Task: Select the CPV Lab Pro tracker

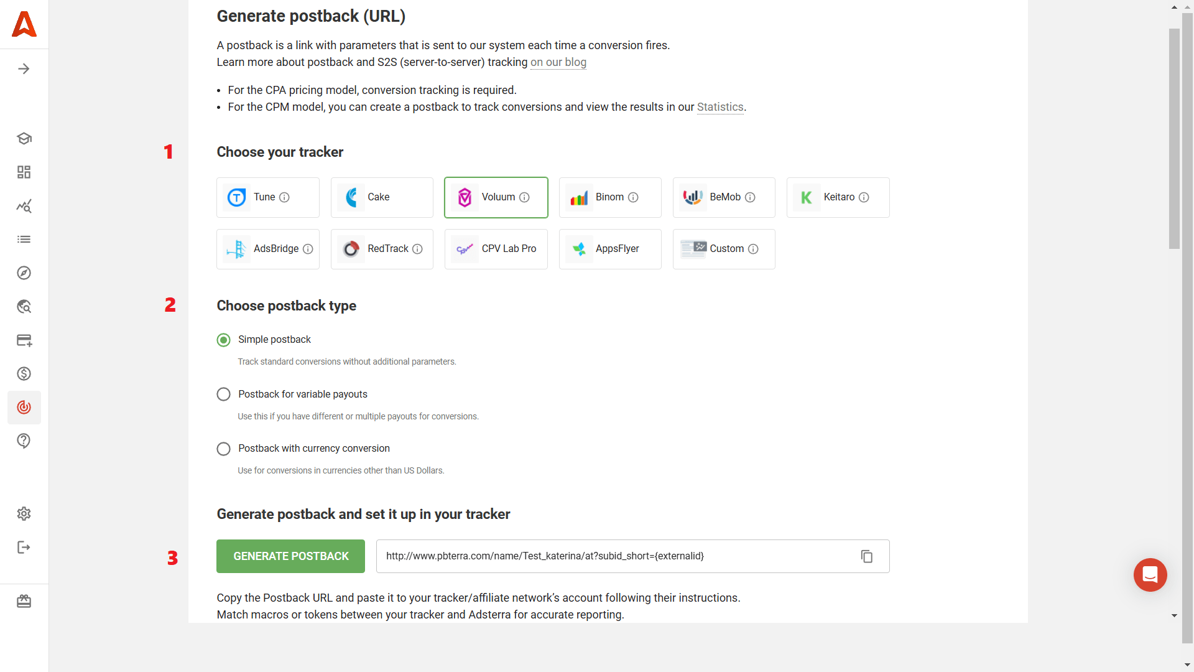Action: tap(496, 249)
